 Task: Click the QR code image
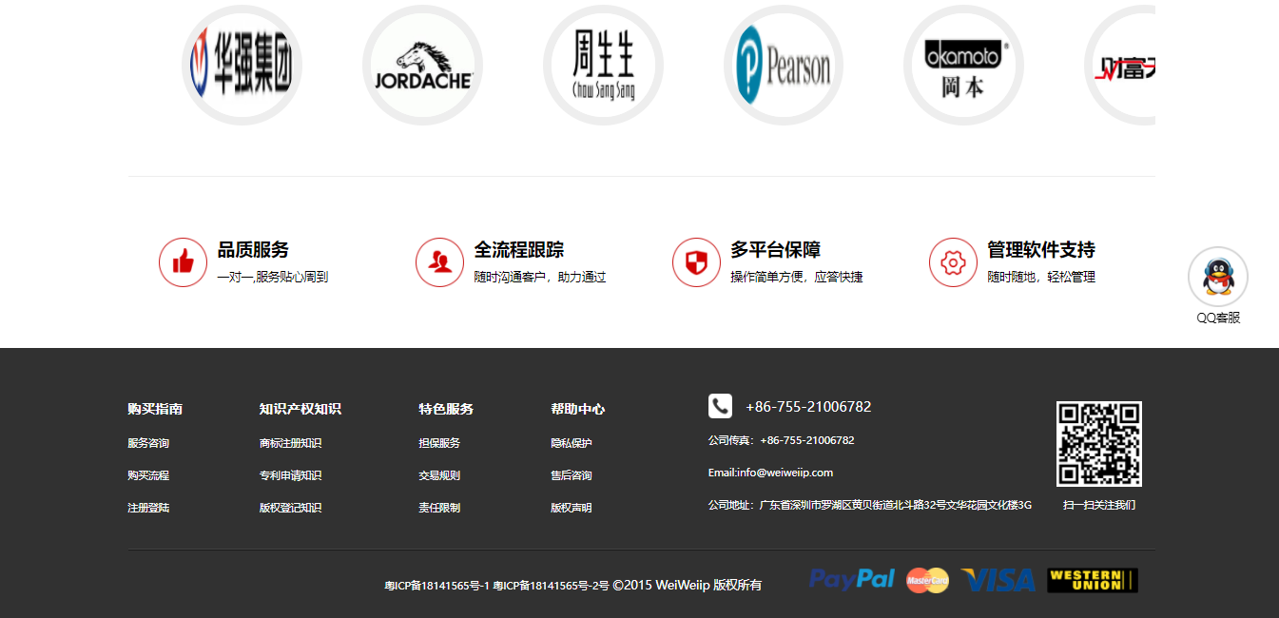[1099, 444]
